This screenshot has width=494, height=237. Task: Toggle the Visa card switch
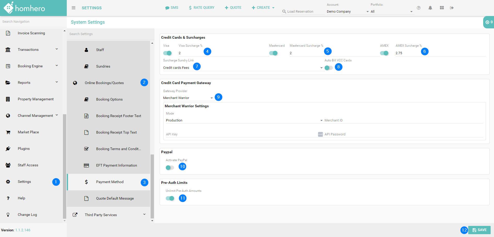pos(168,53)
